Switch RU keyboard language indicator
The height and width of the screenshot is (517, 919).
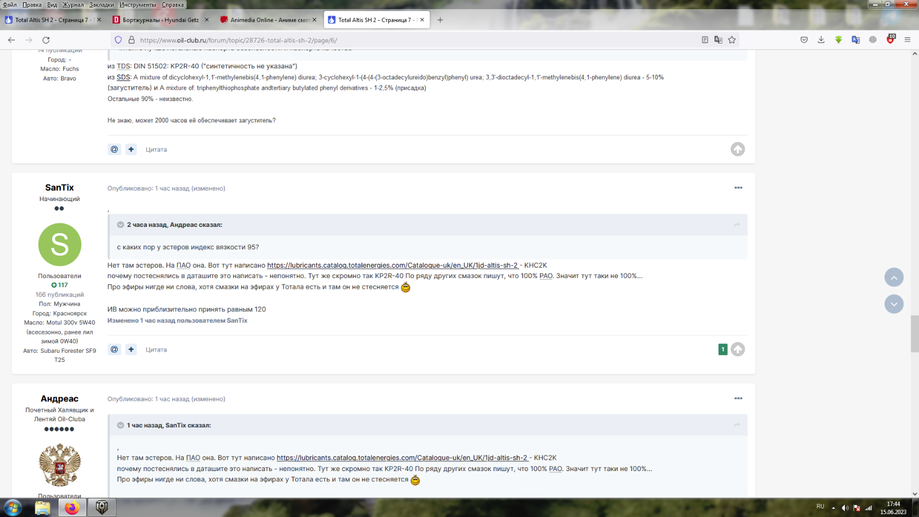[x=820, y=507]
